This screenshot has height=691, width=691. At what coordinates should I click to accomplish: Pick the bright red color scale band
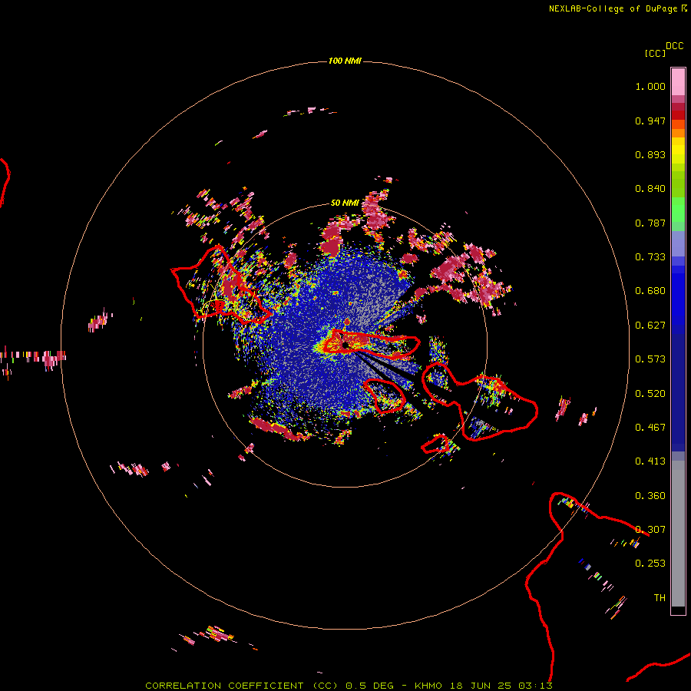pyautogui.click(x=678, y=115)
